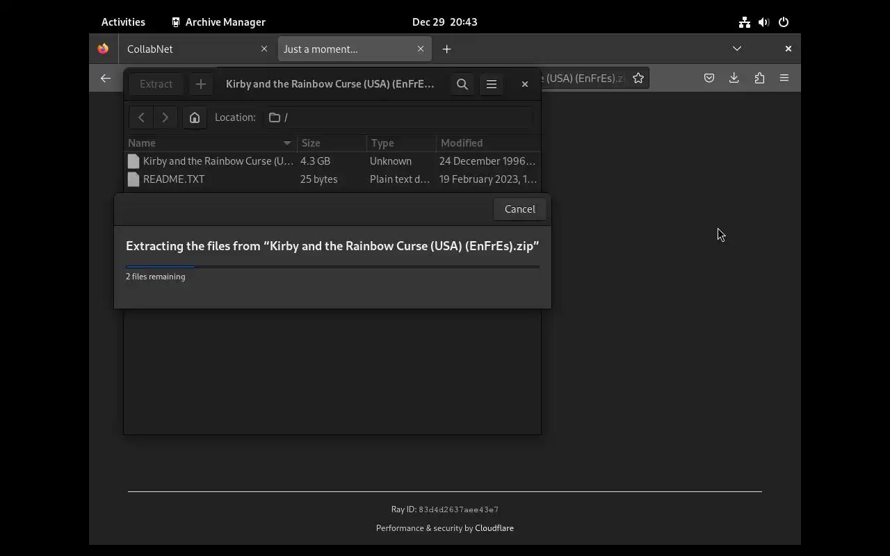Open a new Firefox tab
Viewport: 890px width, 556px height.
(x=447, y=49)
